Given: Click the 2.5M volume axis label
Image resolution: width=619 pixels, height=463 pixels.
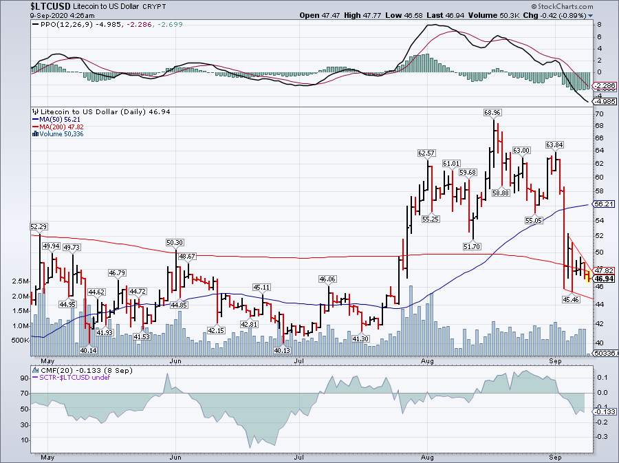Looking at the screenshot, I should point(21,281).
